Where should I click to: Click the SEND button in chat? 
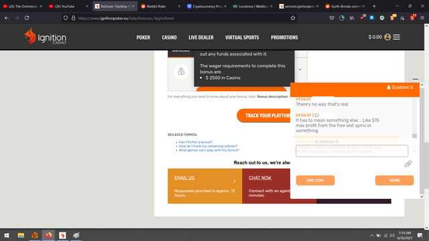394,180
